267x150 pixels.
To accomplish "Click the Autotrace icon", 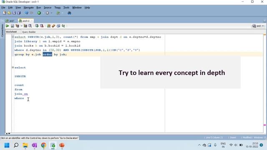I will coord(25,26).
